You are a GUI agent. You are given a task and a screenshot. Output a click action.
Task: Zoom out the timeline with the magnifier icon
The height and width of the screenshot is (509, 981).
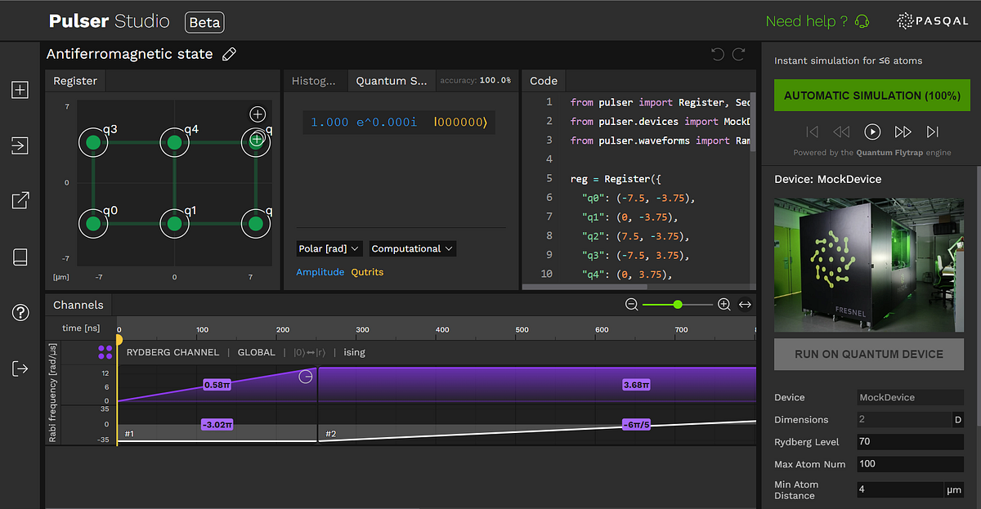point(631,304)
